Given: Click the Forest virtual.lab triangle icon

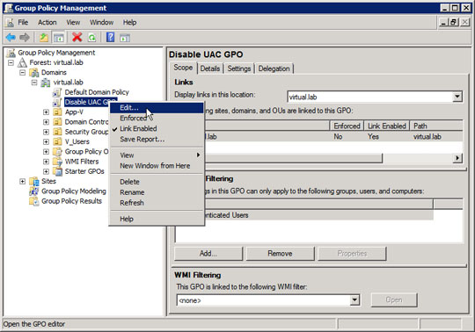Looking at the screenshot, I should pyautogui.click(x=22, y=62).
